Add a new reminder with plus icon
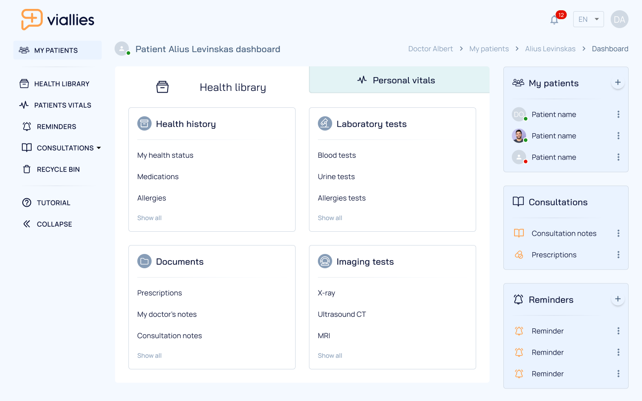642x401 pixels. click(618, 299)
